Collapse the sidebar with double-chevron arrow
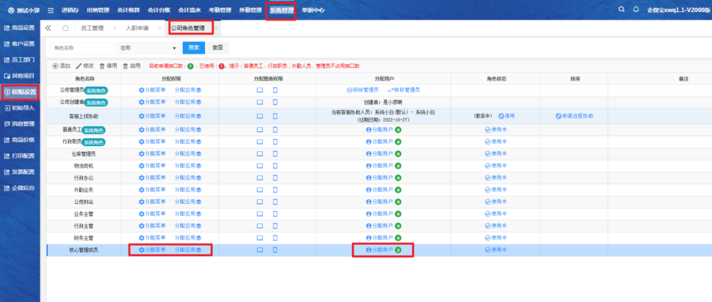712x302 pixels. click(x=48, y=28)
